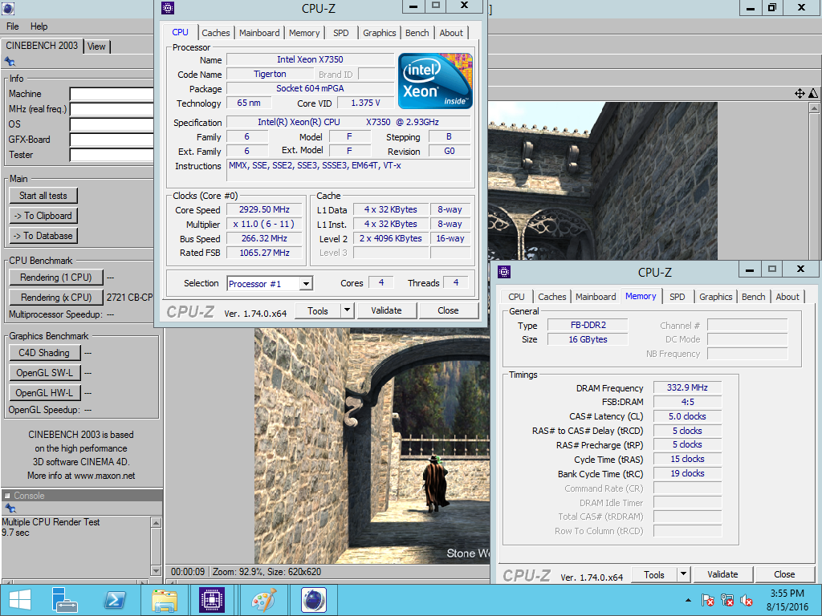Click the GFX-Board input field
Screen dimensions: 822x616
[x=112, y=140]
